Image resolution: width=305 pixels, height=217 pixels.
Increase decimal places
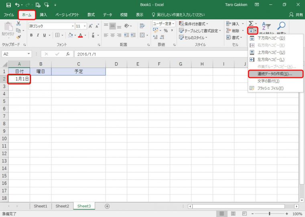tap(155, 37)
